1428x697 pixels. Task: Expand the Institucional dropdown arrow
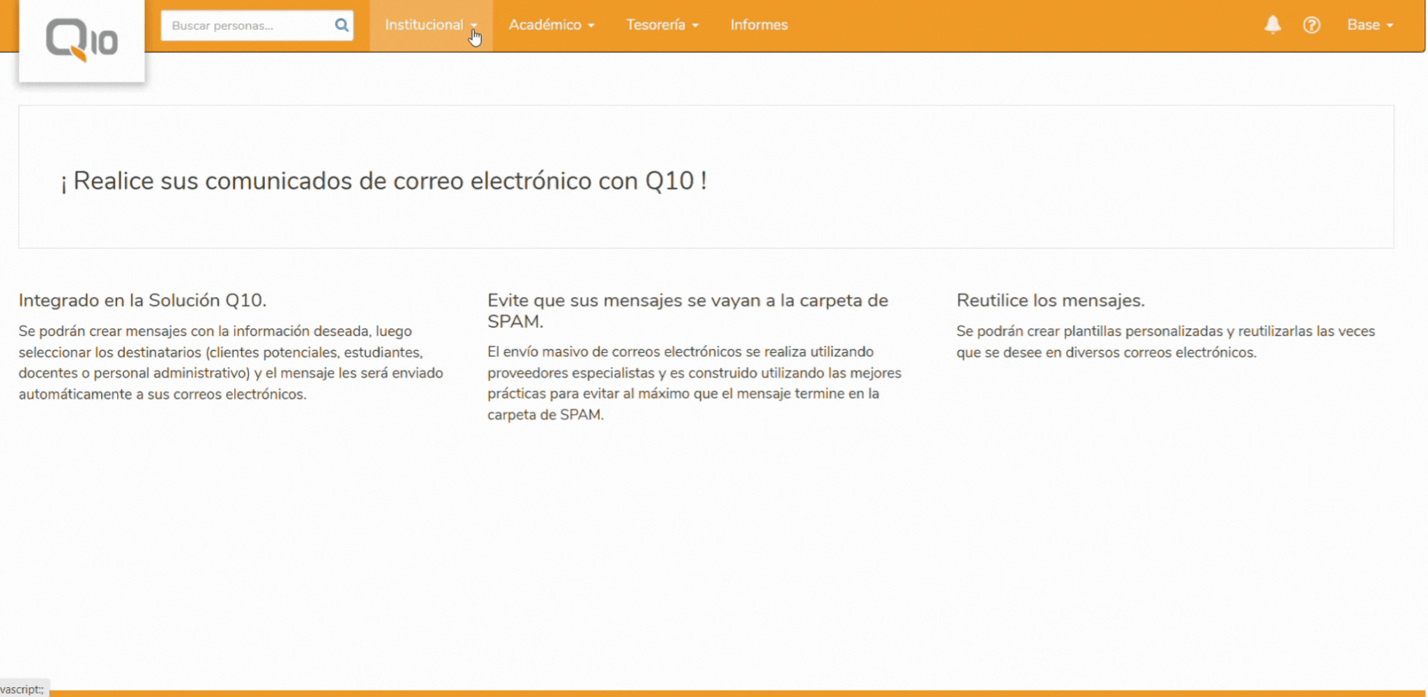click(475, 25)
